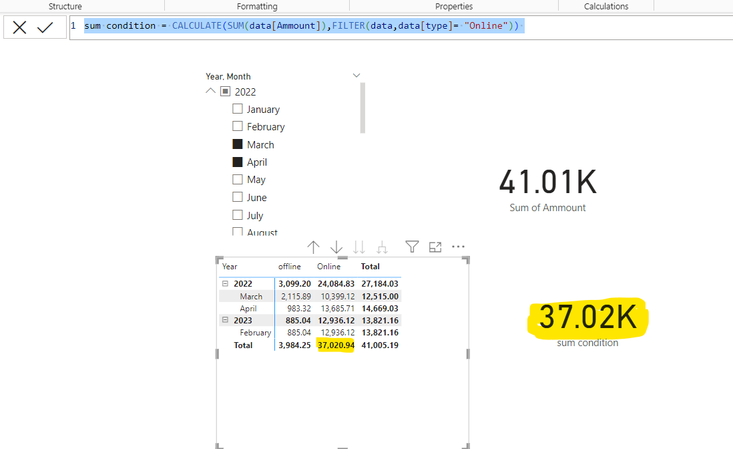Click the 12,515.00 March total value
This screenshot has height=449, width=733.
point(380,296)
